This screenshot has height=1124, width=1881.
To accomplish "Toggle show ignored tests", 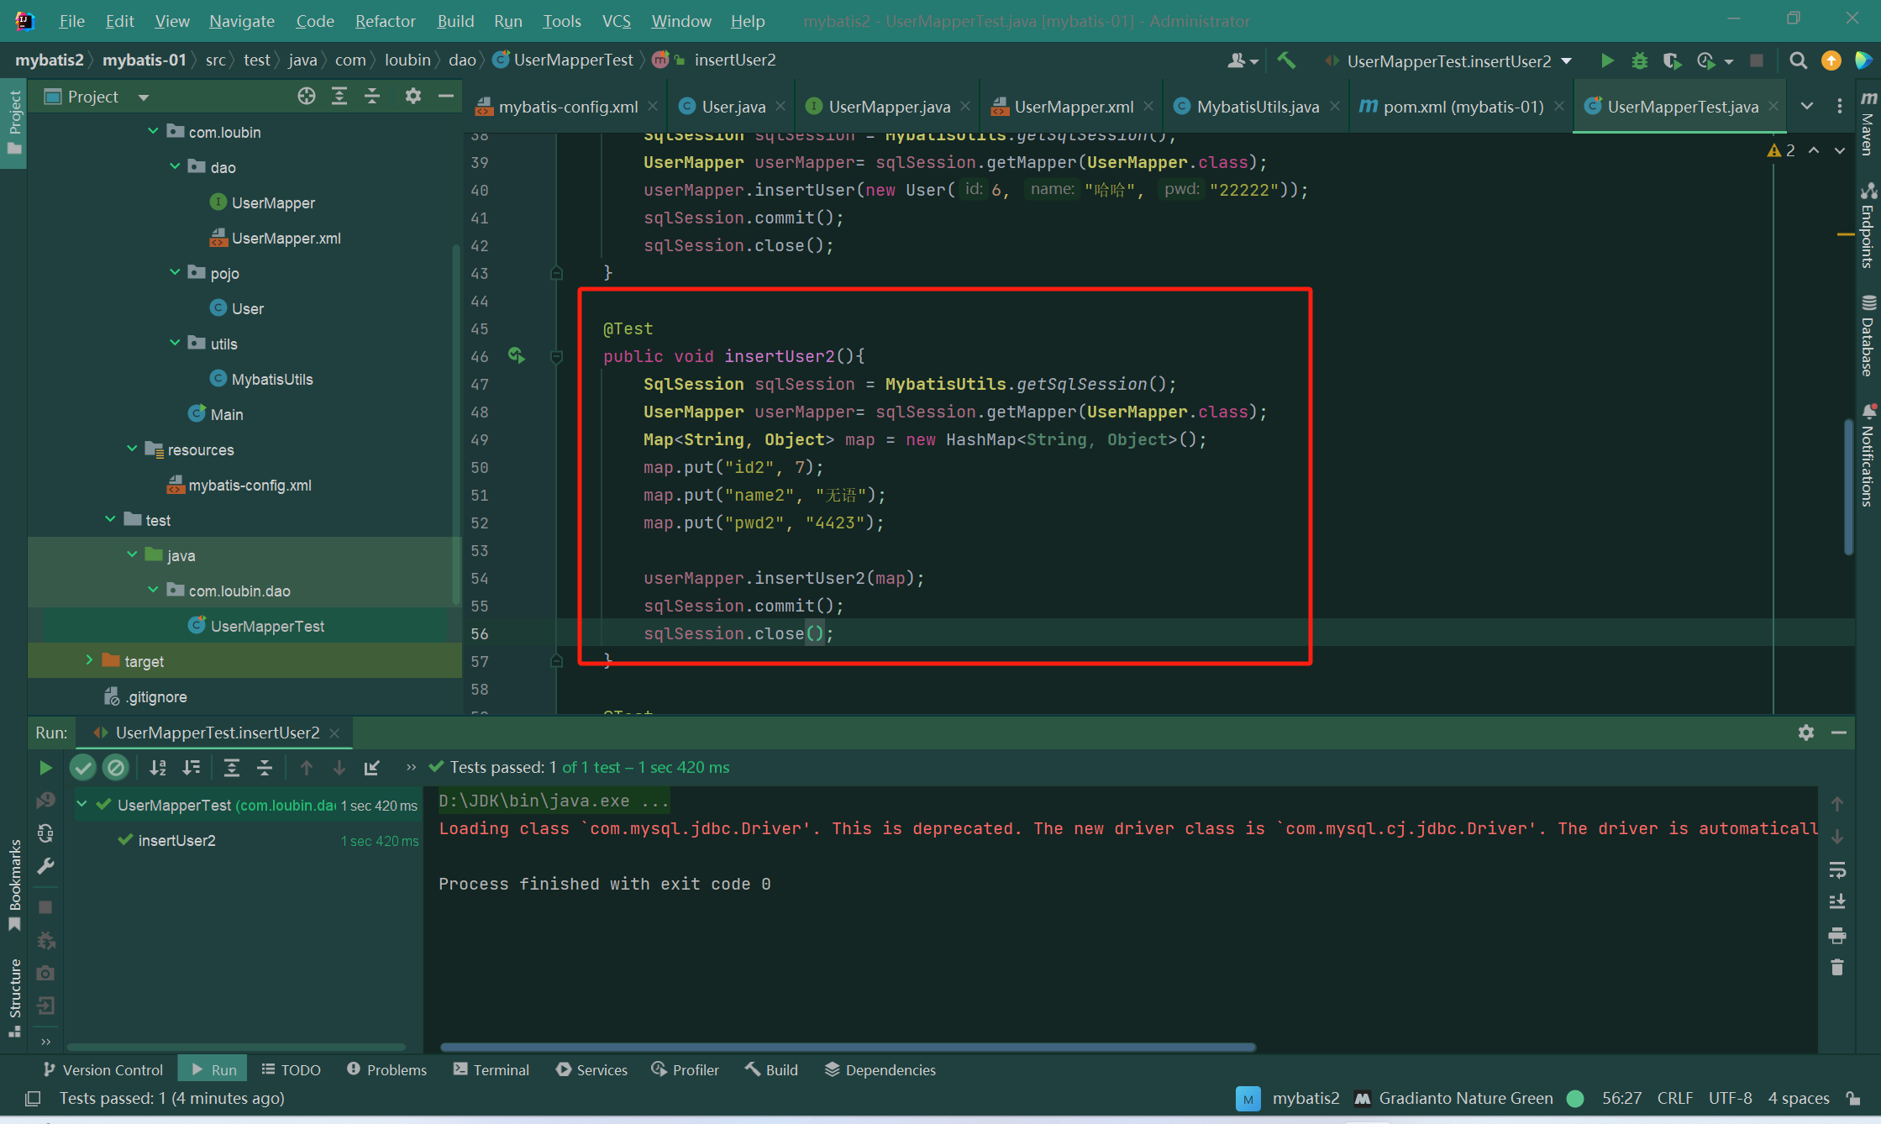I will click(x=116, y=767).
